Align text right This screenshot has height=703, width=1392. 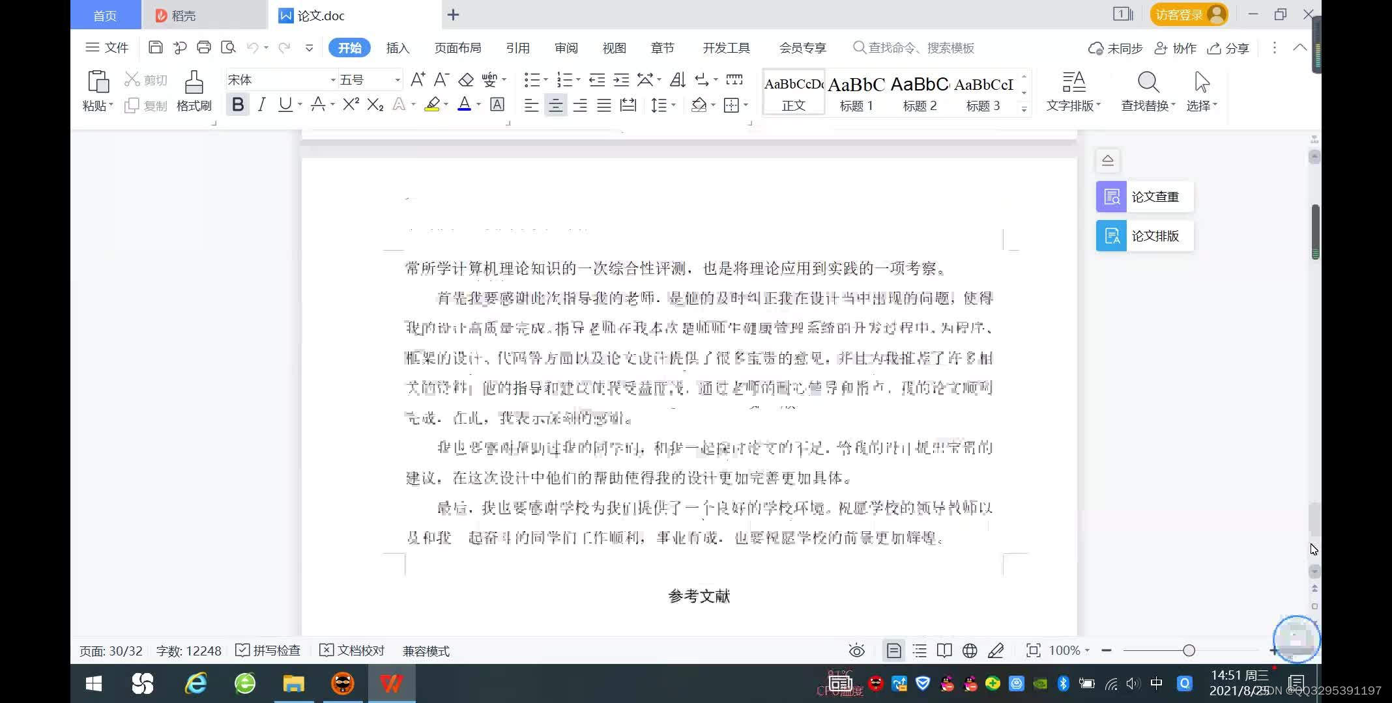(580, 105)
